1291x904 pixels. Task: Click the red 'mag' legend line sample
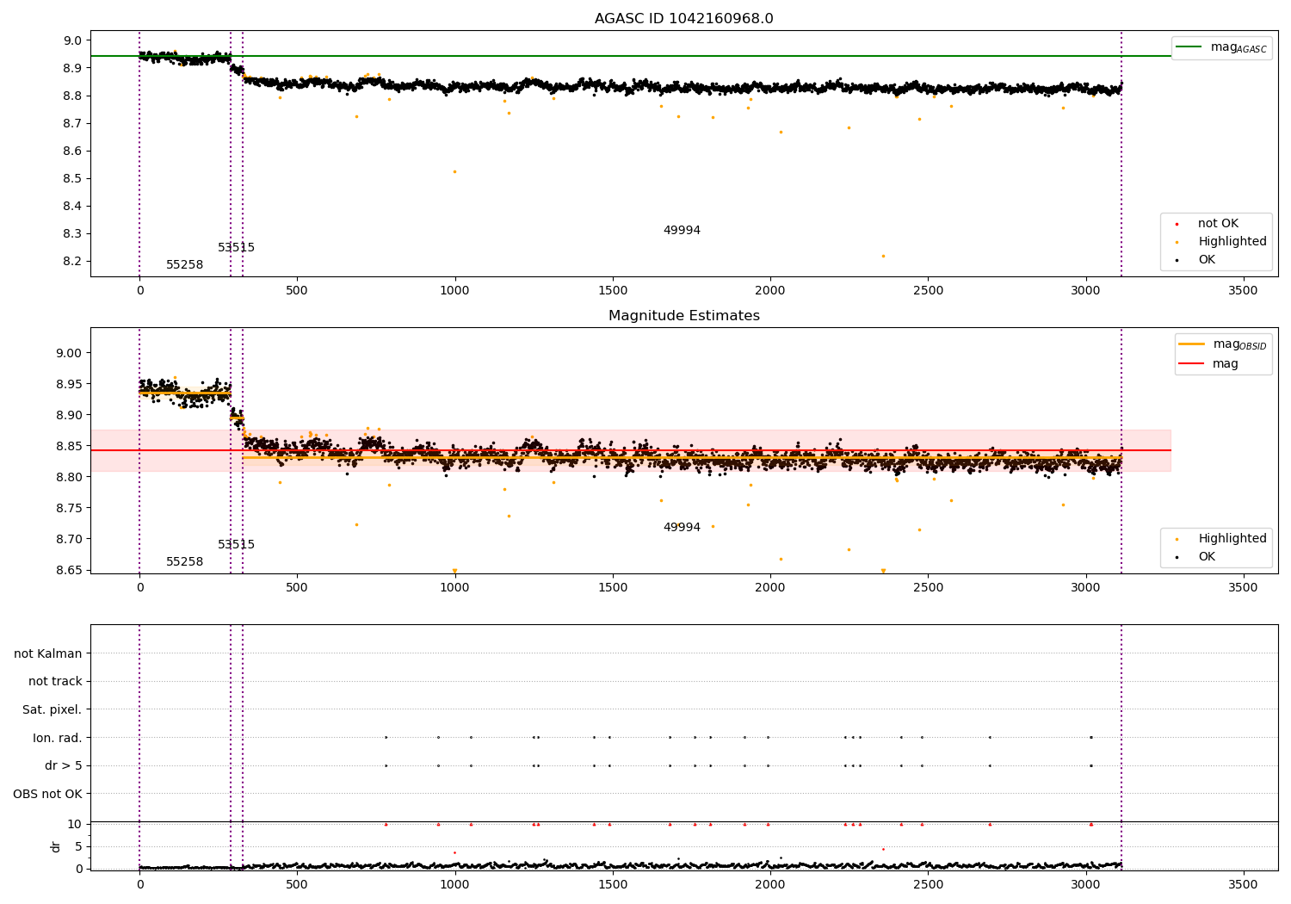tap(1191, 363)
